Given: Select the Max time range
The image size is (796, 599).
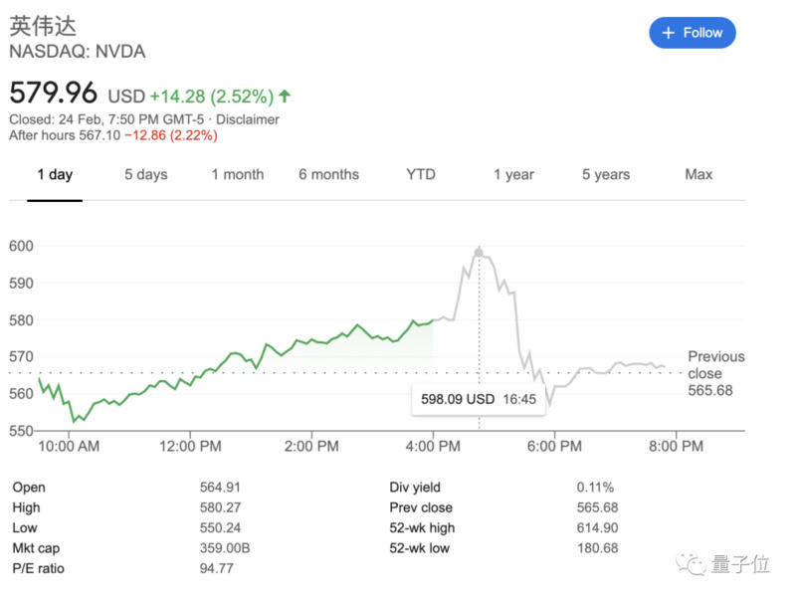Looking at the screenshot, I should pyautogui.click(x=698, y=174).
